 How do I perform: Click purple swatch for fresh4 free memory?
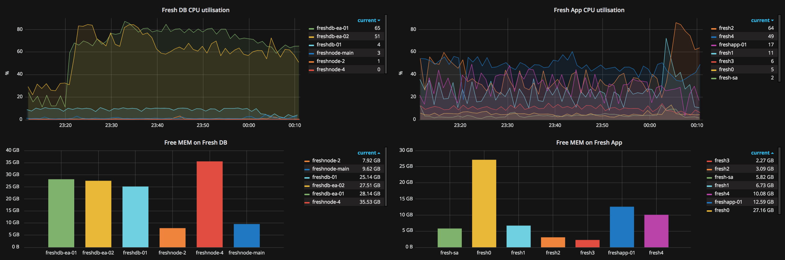[709, 194]
